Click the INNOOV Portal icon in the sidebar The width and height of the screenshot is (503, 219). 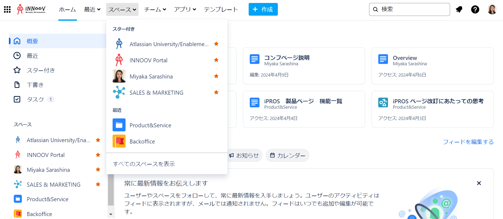pos(18,155)
